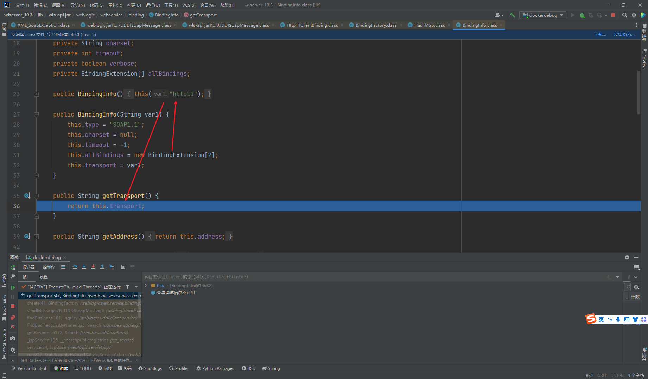This screenshot has width=648, height=379.
Task: Open the editor tabs three-dot menu
Action: click(x=636, y=25)
